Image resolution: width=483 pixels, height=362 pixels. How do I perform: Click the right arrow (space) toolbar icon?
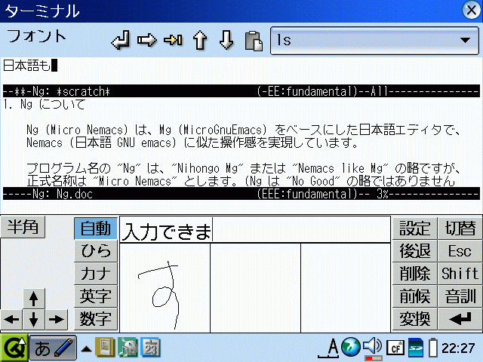[x=147, y=40]
